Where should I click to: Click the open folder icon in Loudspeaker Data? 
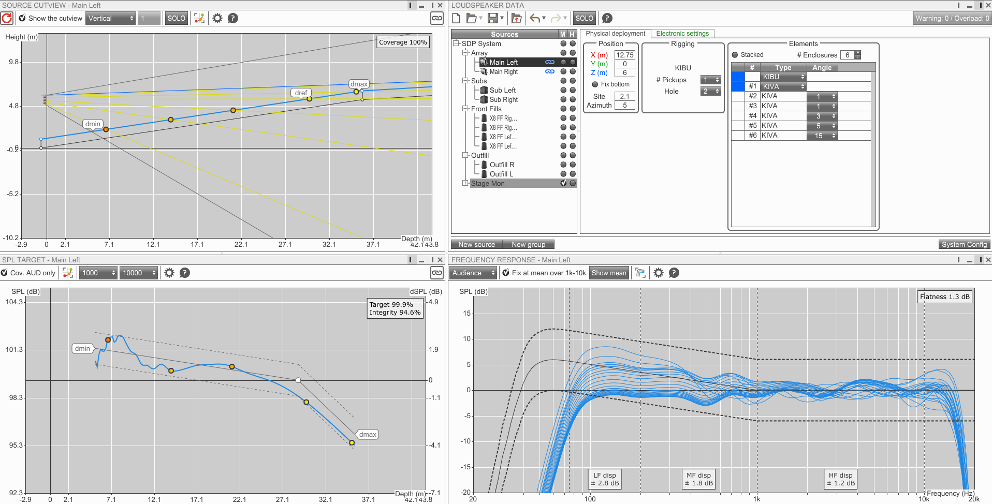click(x=471, y=18)
